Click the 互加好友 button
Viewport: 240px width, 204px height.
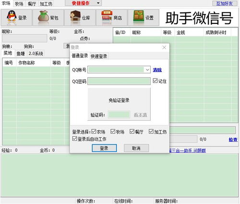point(225,3)
